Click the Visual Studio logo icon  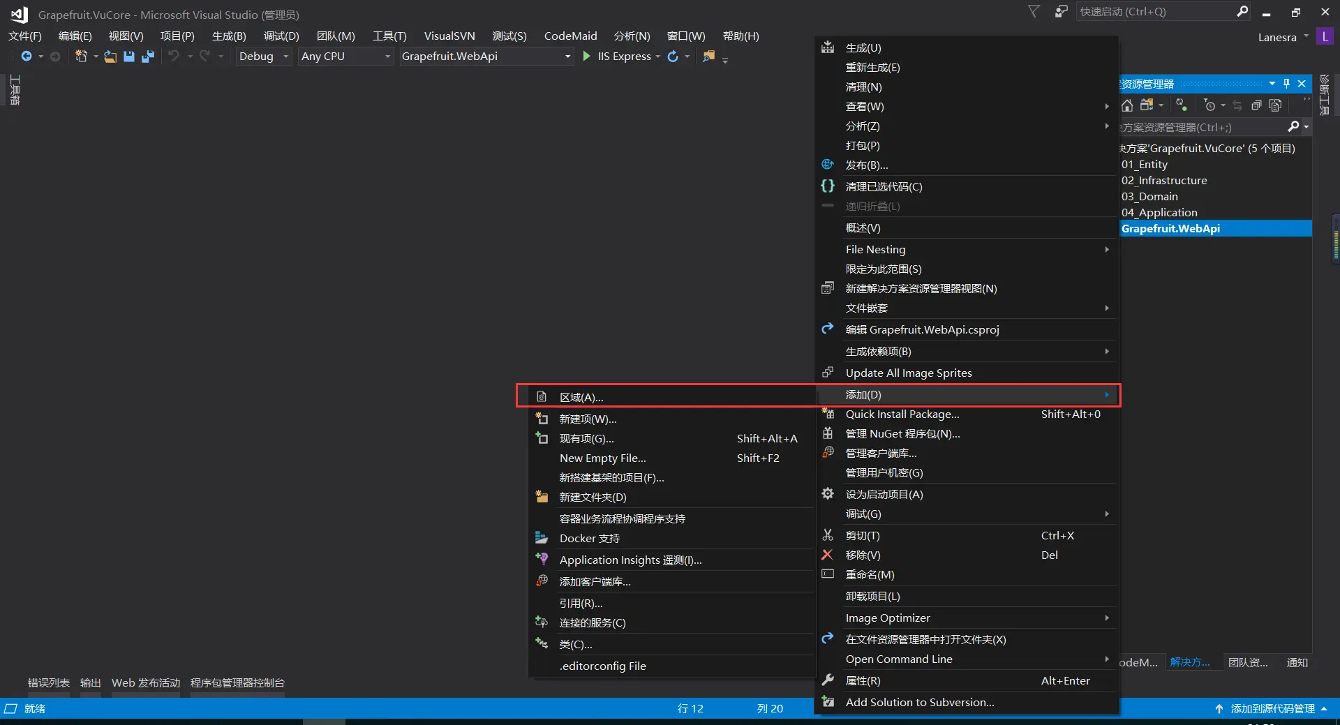(19, 15)
